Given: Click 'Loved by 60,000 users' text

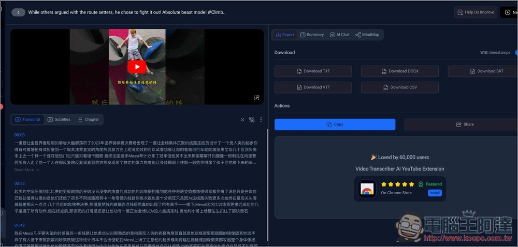Looking at the screenshot, I should coord(400,158).
